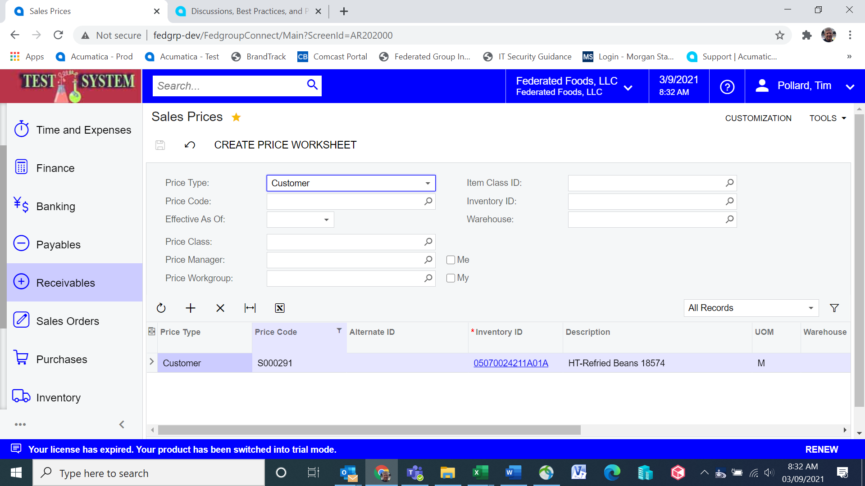This screenshot has height=486, width=865.
Task: Expand the Customer row arrow
Action: pyautogui.click(x=152, y=362)
